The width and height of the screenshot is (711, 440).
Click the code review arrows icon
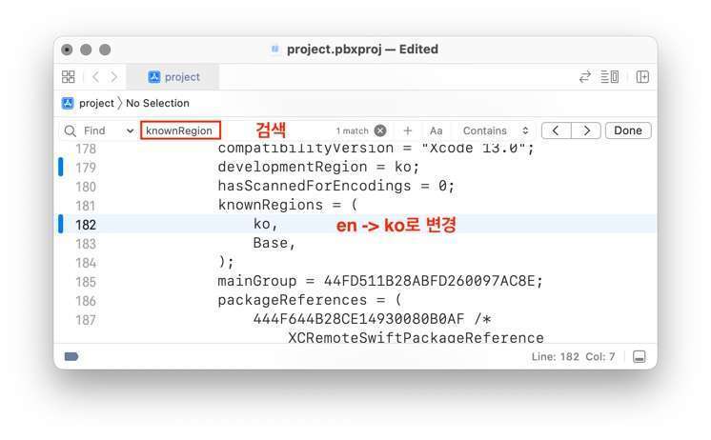pyautogui.click(x=584, y=77)
